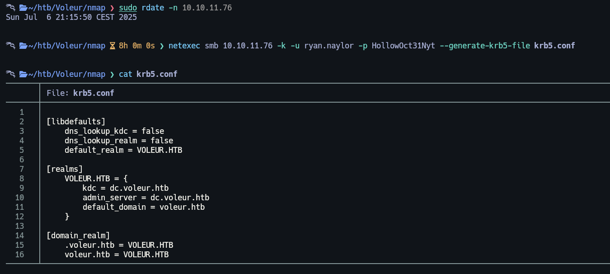
Task: Click the line "default_realm = VOLEUR.HTB"
Action: click(x=123, y=150)
